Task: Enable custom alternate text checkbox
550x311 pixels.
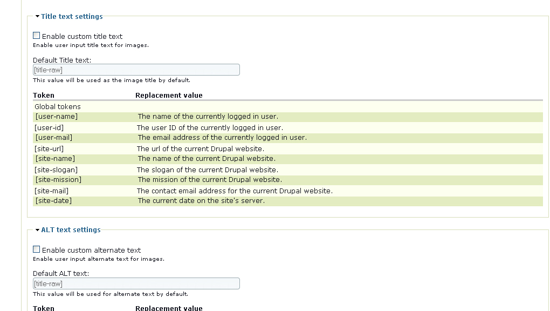Action: pos(36,249)
